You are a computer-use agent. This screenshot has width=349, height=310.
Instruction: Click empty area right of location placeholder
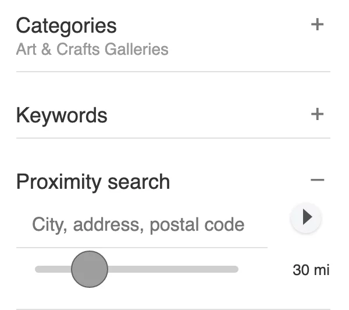257,225
